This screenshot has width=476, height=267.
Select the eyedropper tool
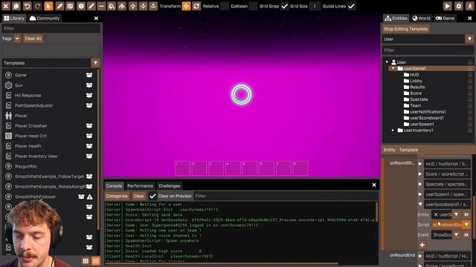[59, 6]
